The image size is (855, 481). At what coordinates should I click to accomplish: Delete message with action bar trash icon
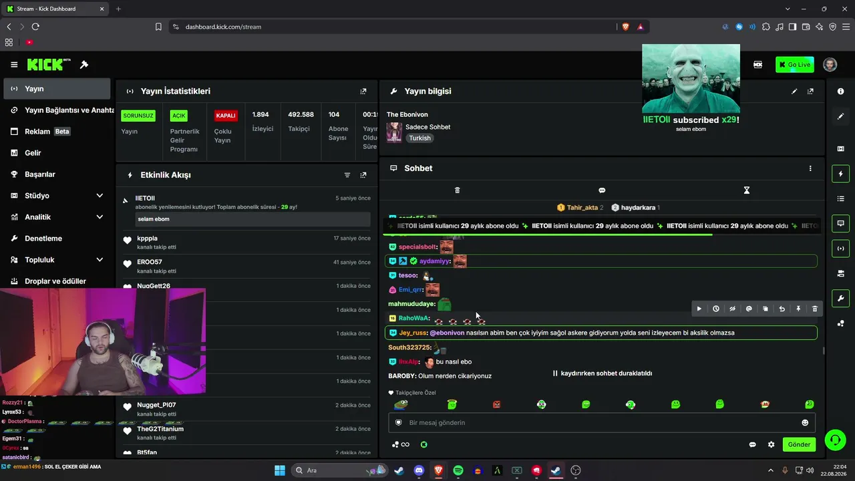point(815,309)
